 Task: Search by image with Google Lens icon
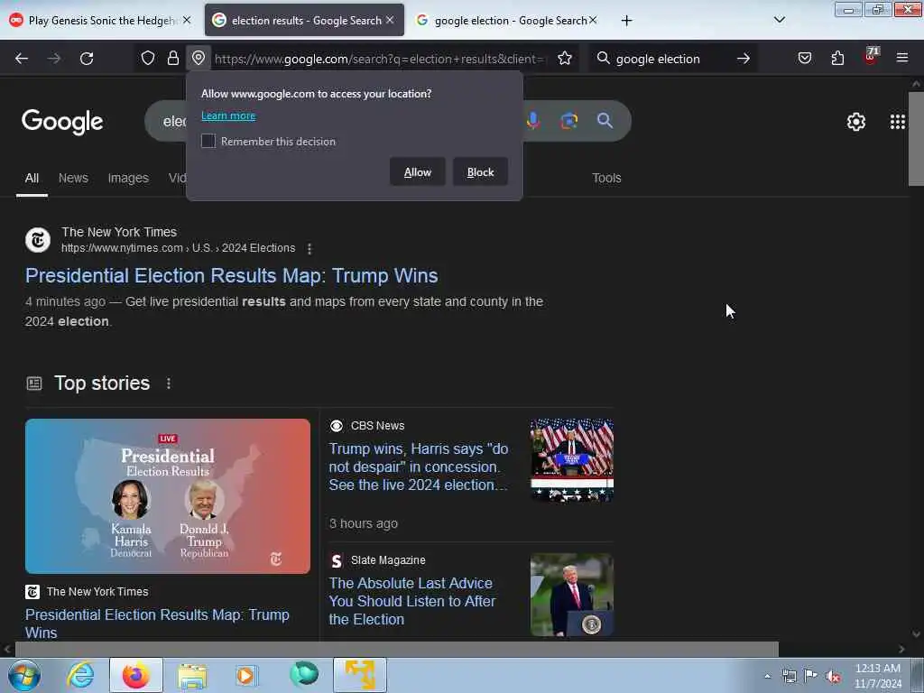[568, 121]
